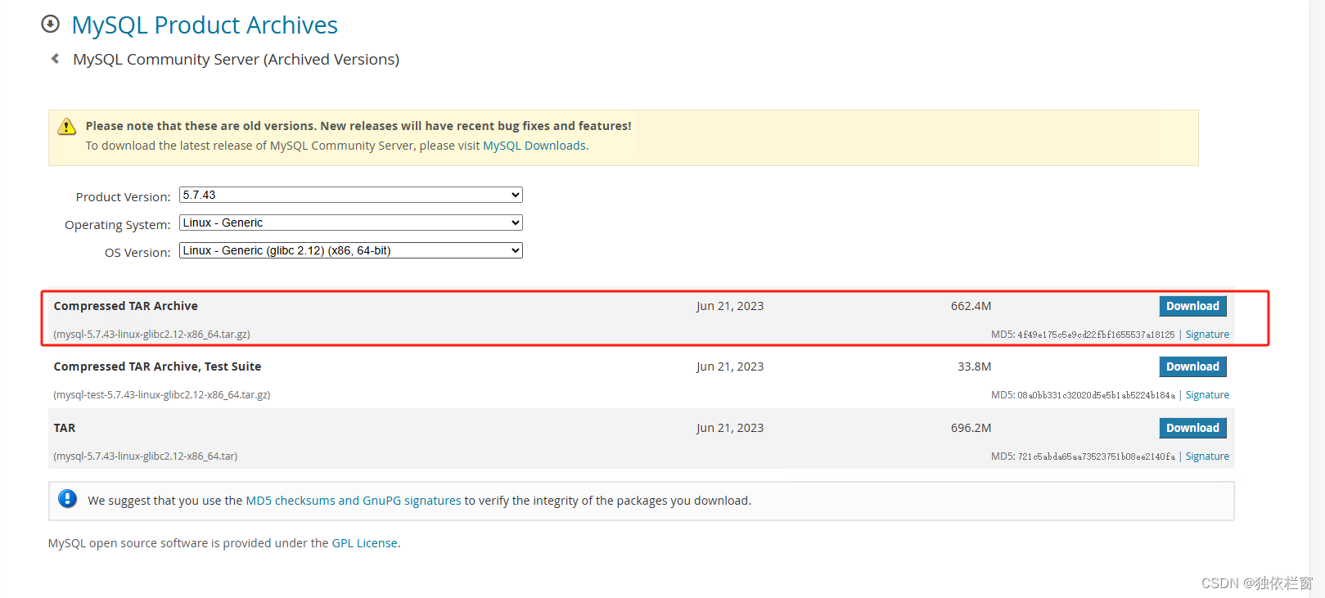Open Signature link for mysql-test tar.gz
1325x598 pixels.
pos(1207,395)
